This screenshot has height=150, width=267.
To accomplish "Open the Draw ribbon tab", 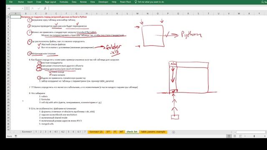I will [39, 2].
